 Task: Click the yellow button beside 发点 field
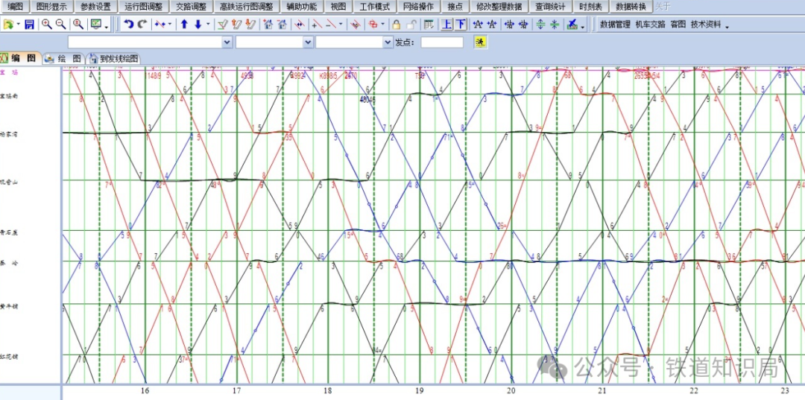point(481,42)
